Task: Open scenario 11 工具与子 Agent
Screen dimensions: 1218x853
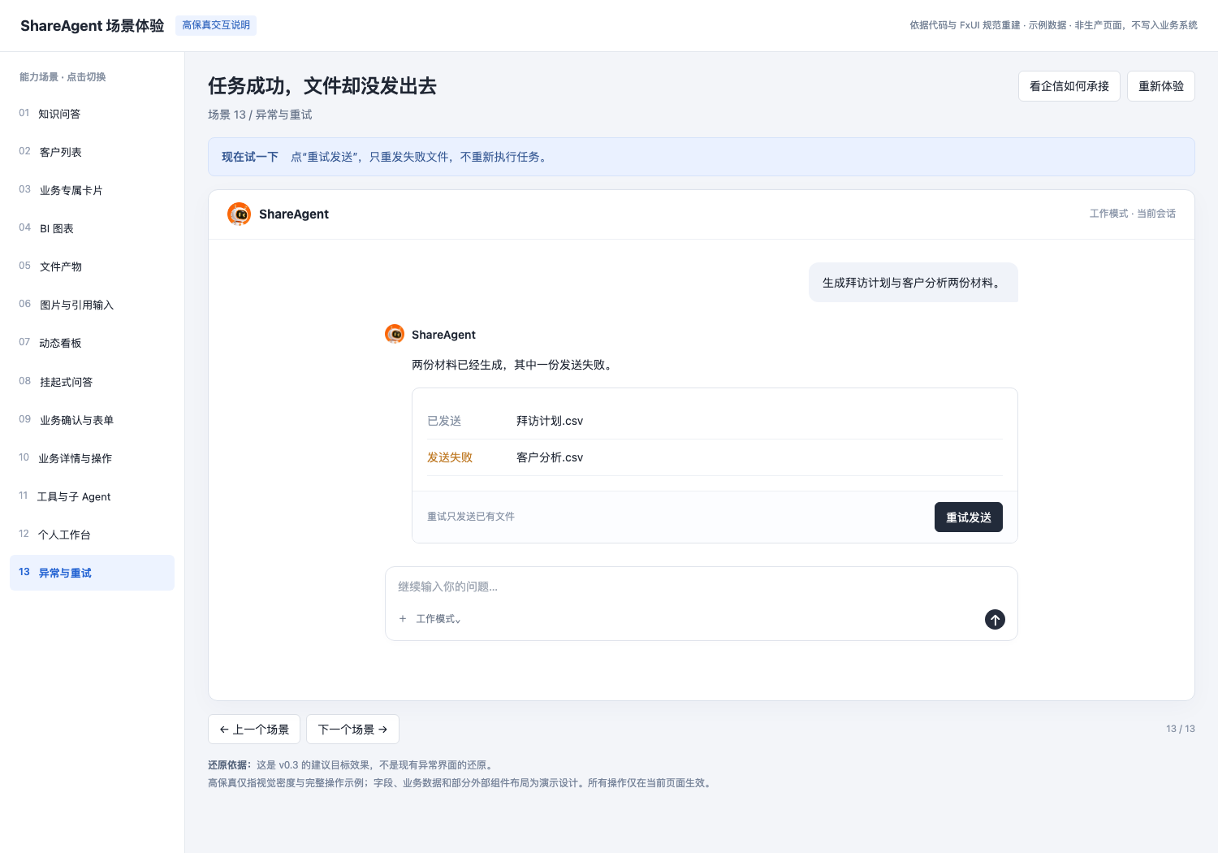Action: coord(92,496)
